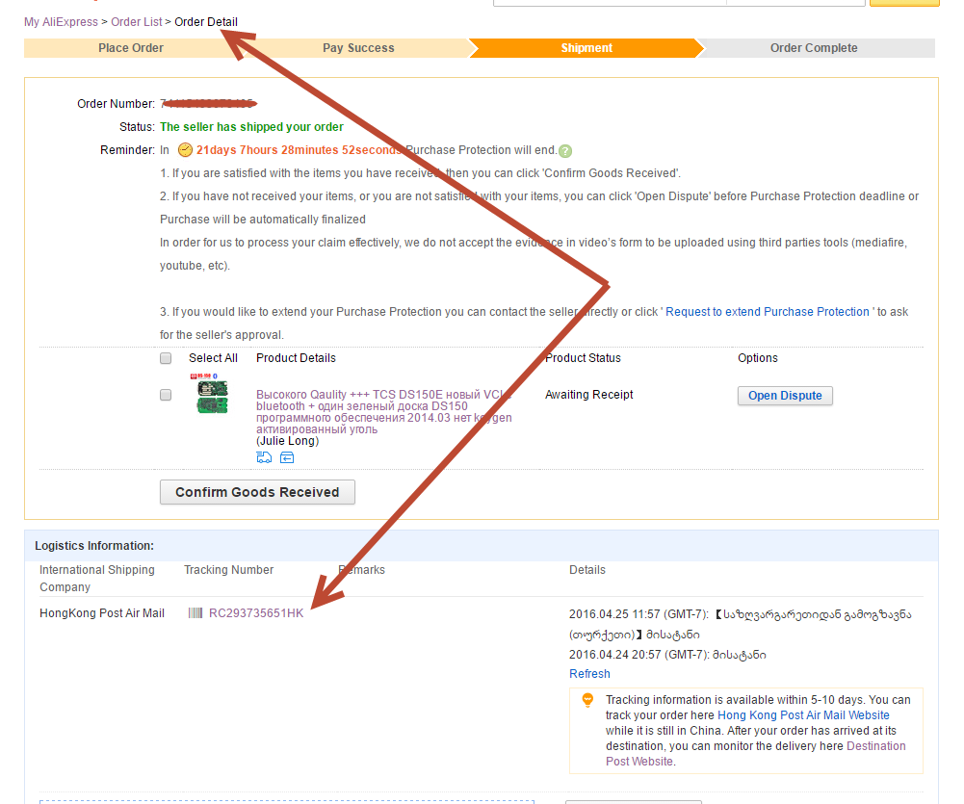964x804 pixels.
Task: Click the Product Details column header
Action: click(x=296, y=358)
